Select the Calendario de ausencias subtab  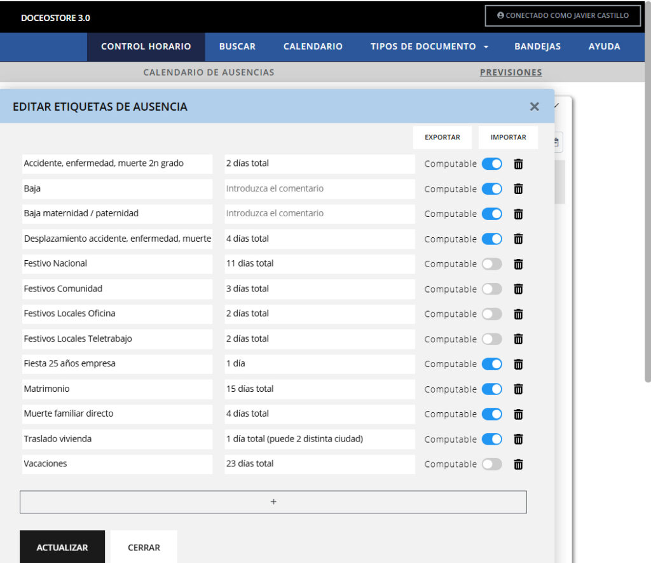(x=209, y=73)
